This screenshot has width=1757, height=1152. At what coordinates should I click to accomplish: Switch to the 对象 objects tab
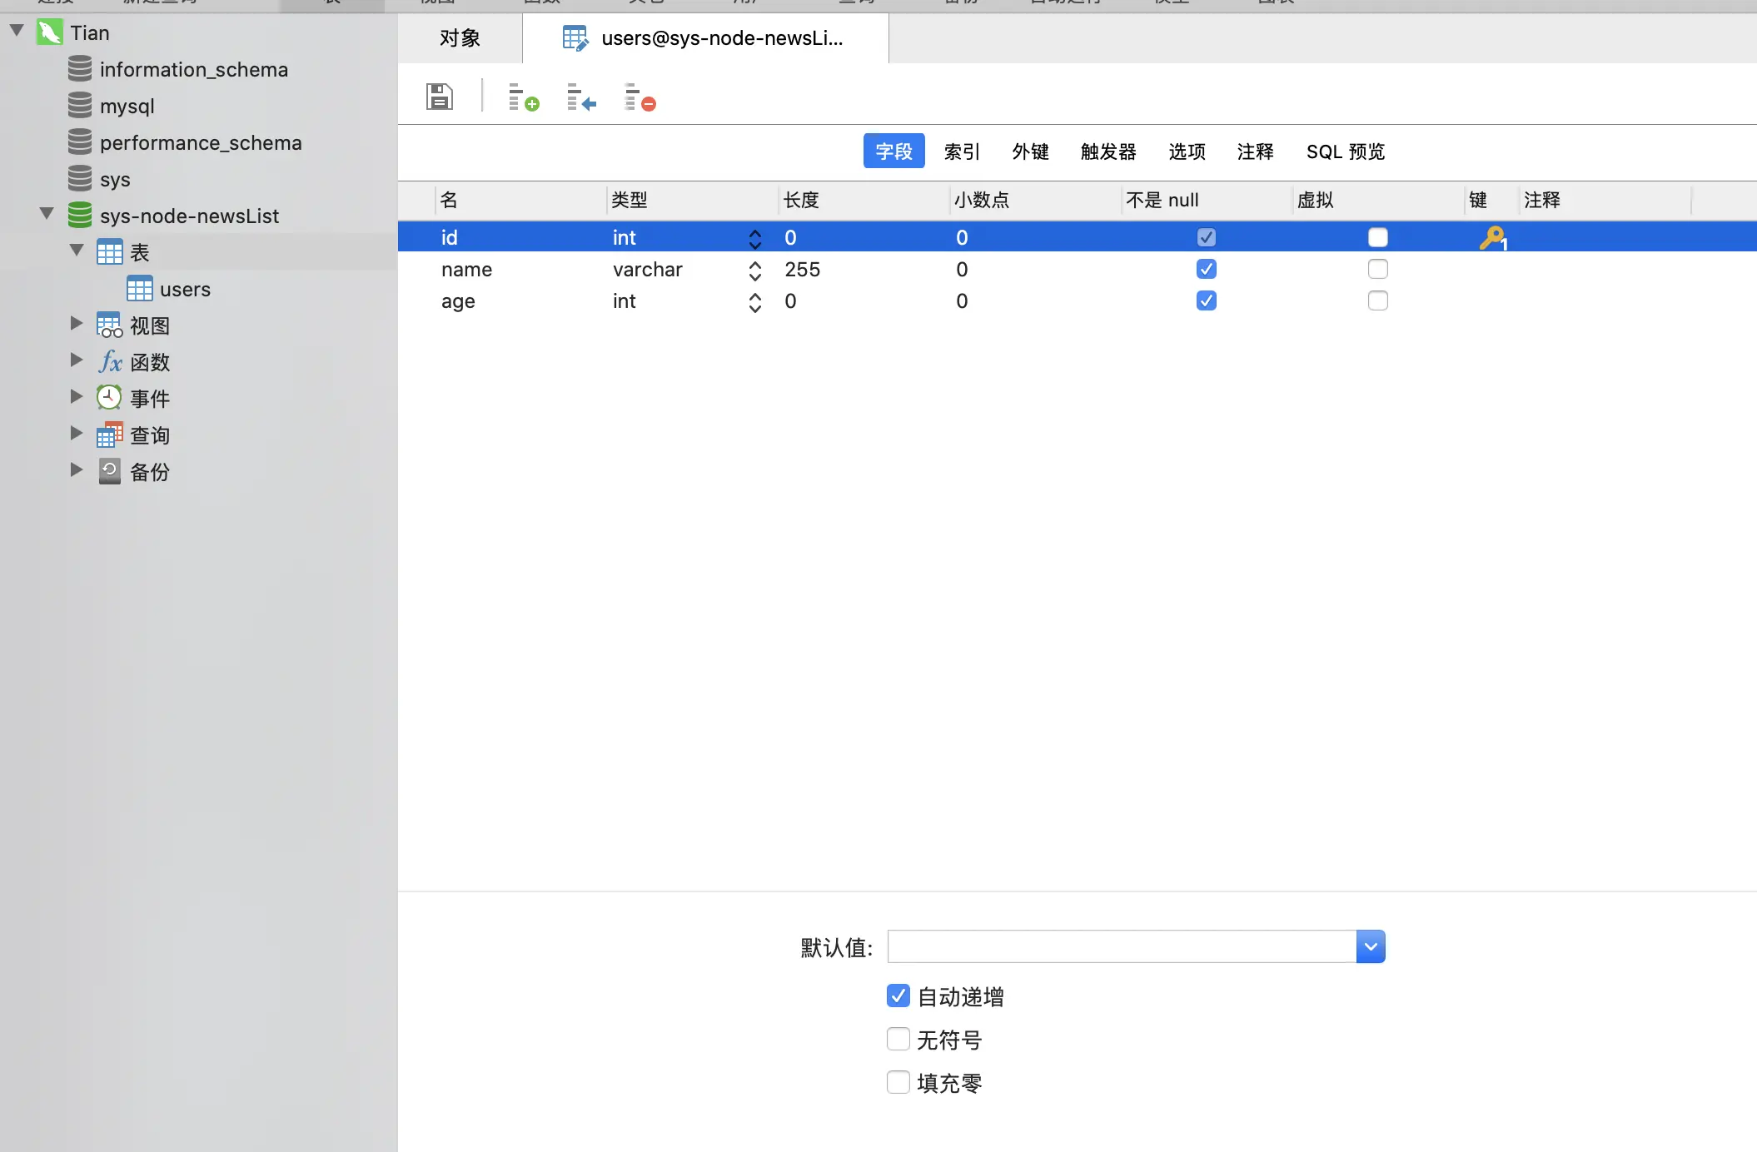(460, 38)
